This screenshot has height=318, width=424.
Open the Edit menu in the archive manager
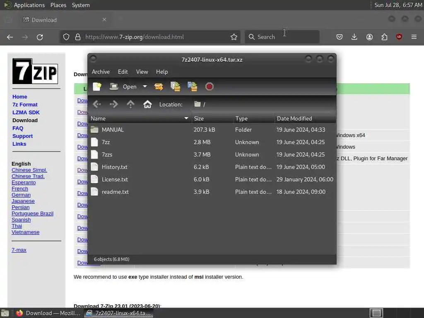pyautogui.click(x=123, y=72)
